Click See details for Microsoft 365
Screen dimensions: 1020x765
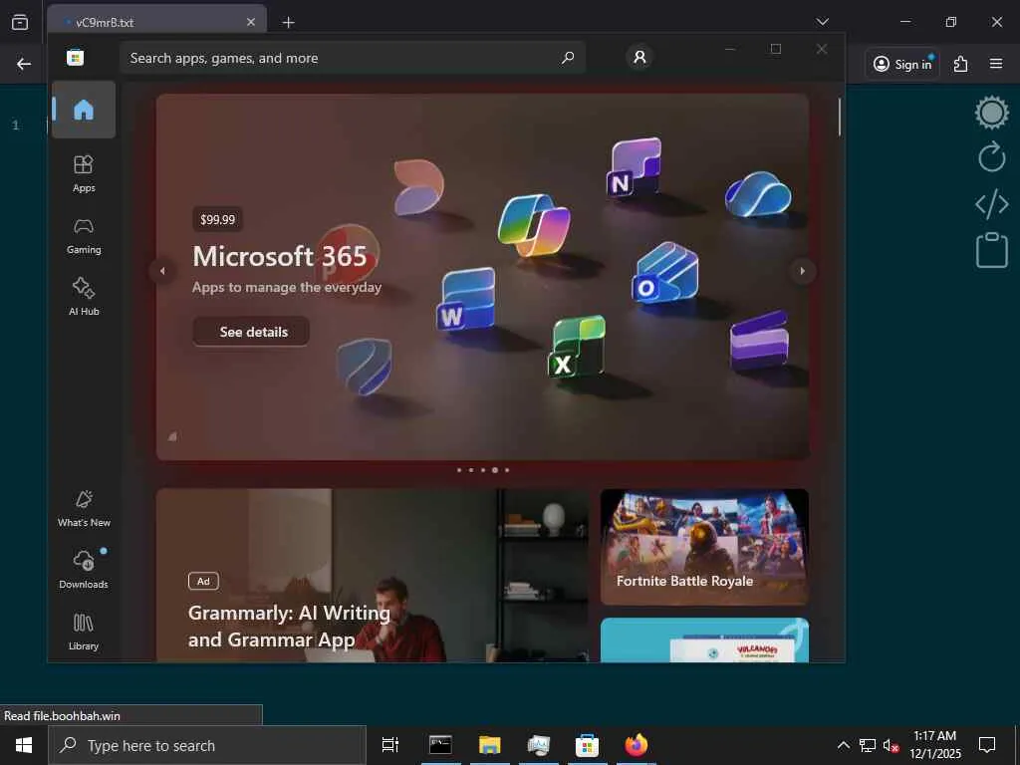pos(251,332)
